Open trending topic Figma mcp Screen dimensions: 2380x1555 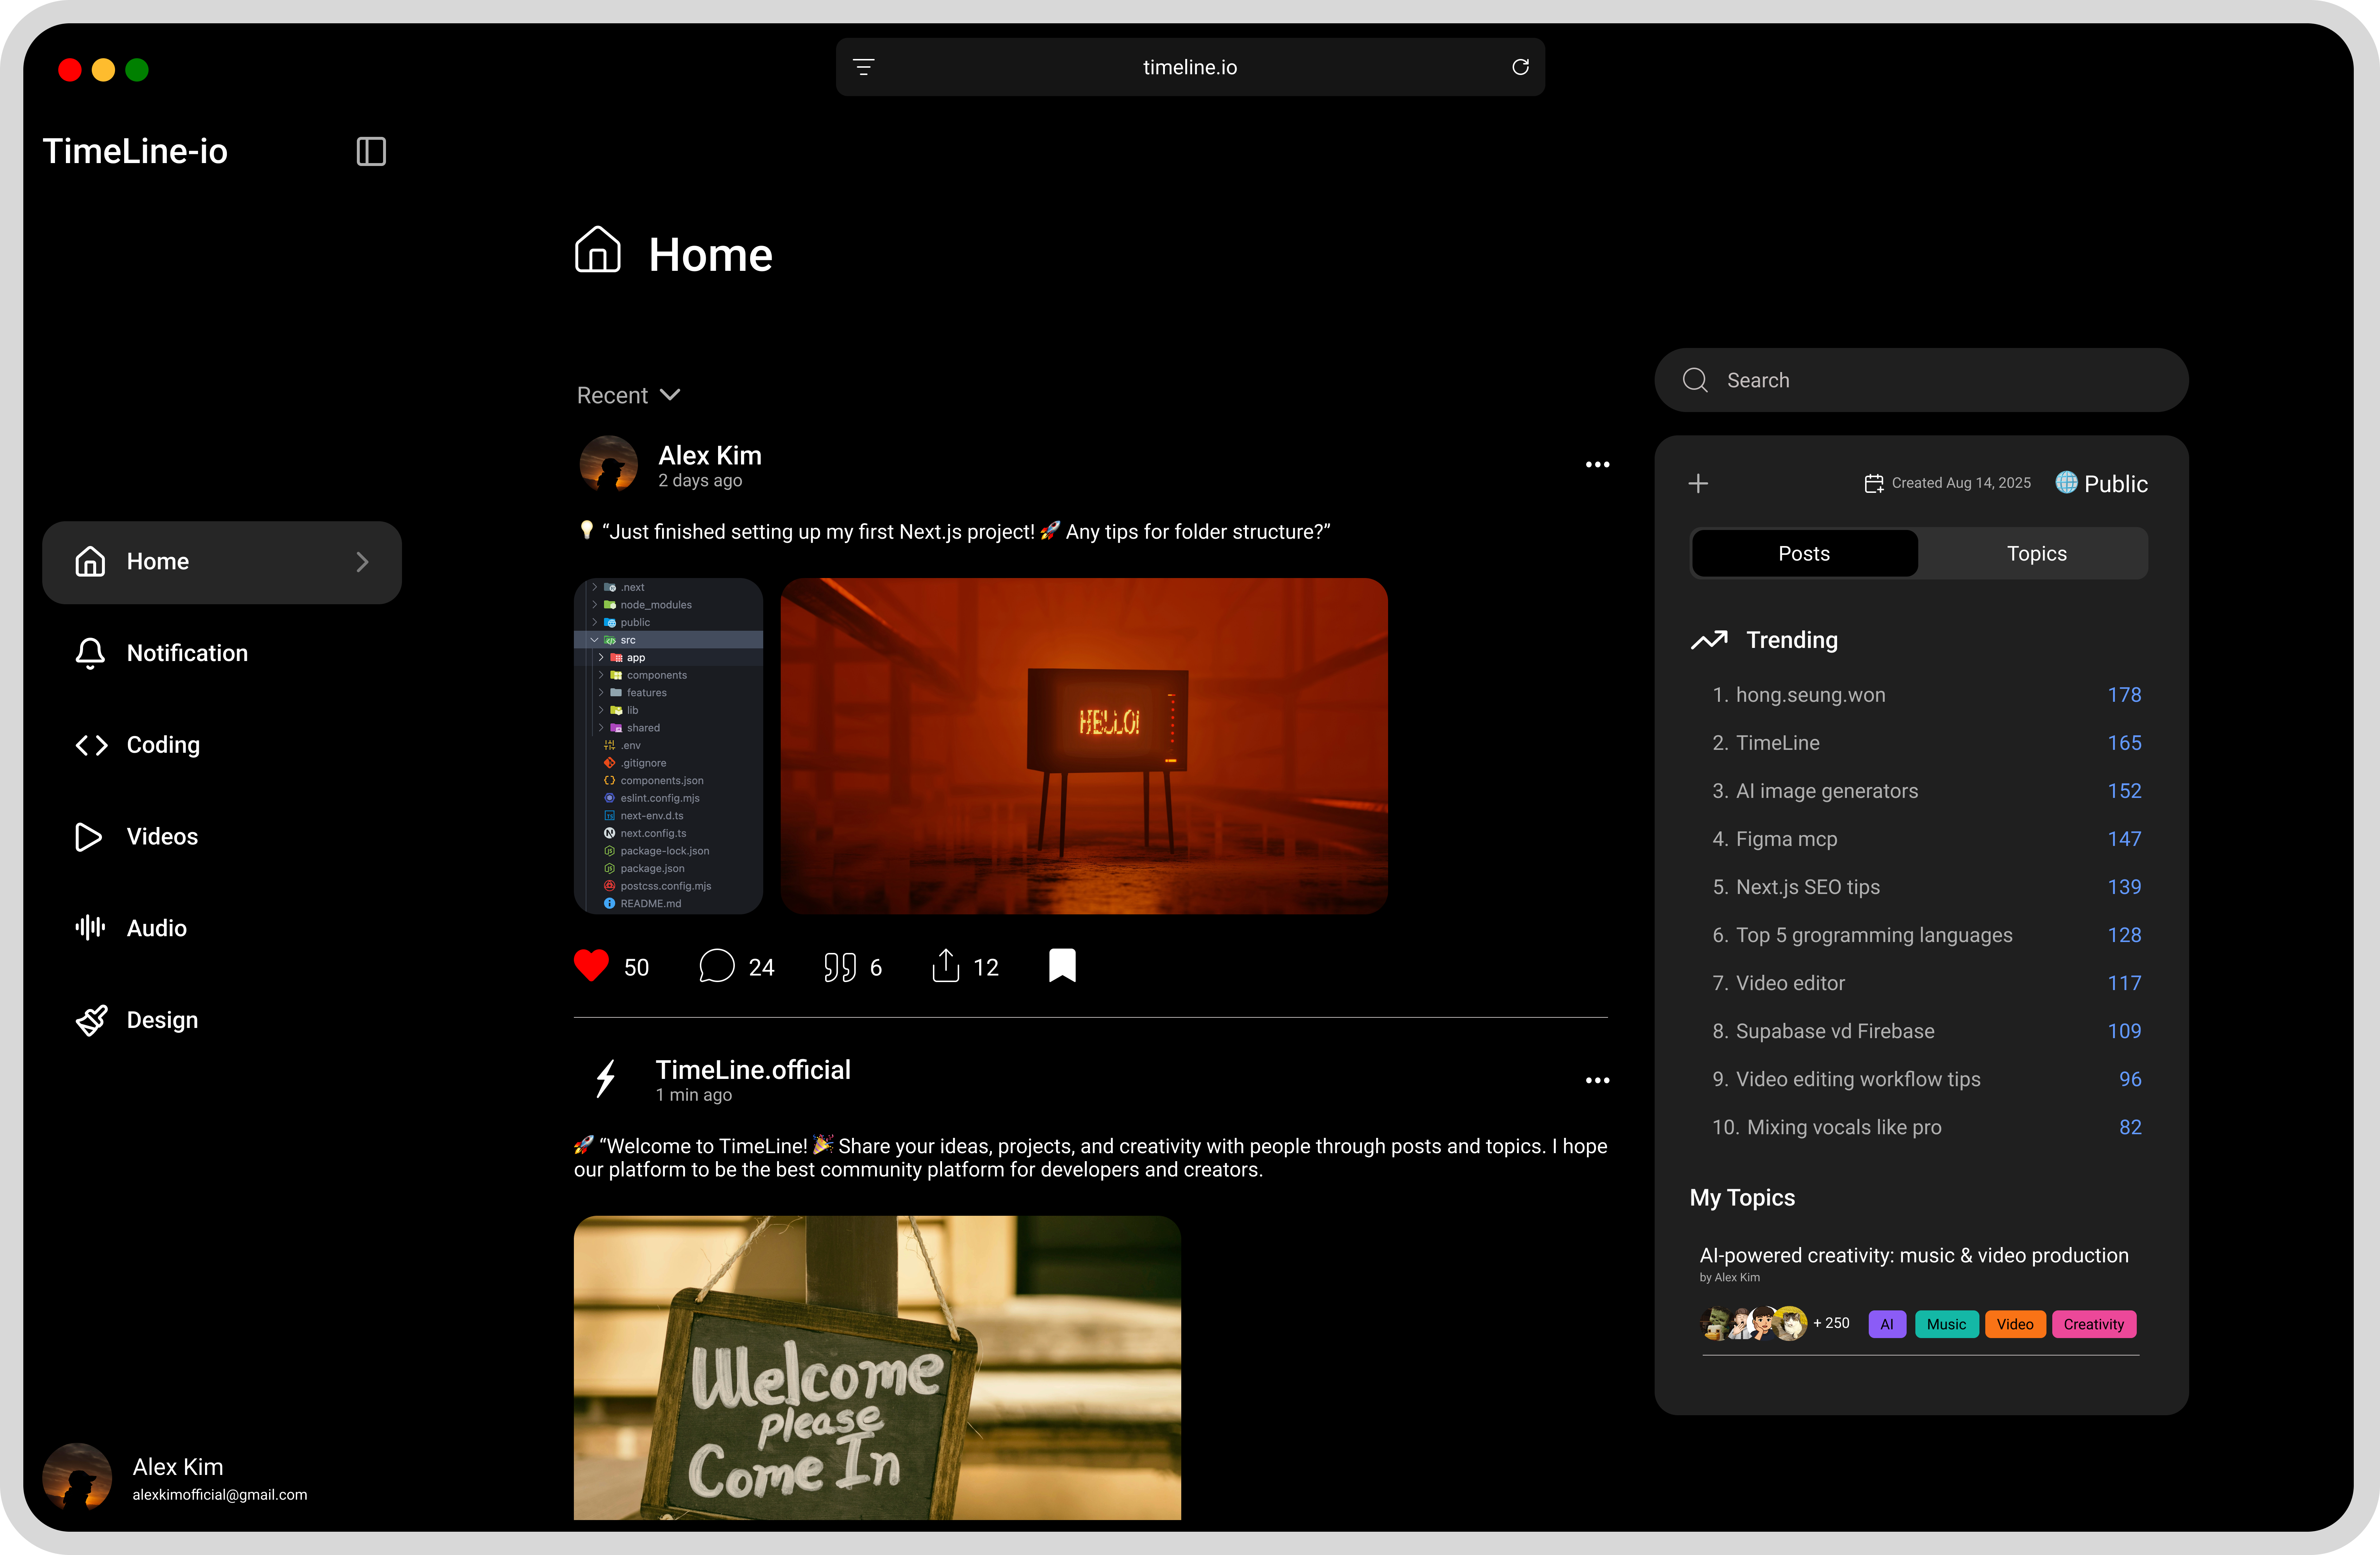click(1786, 838)
